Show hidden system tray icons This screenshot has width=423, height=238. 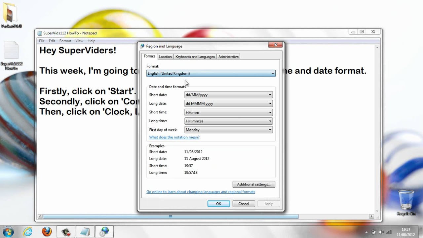point(366,232)
